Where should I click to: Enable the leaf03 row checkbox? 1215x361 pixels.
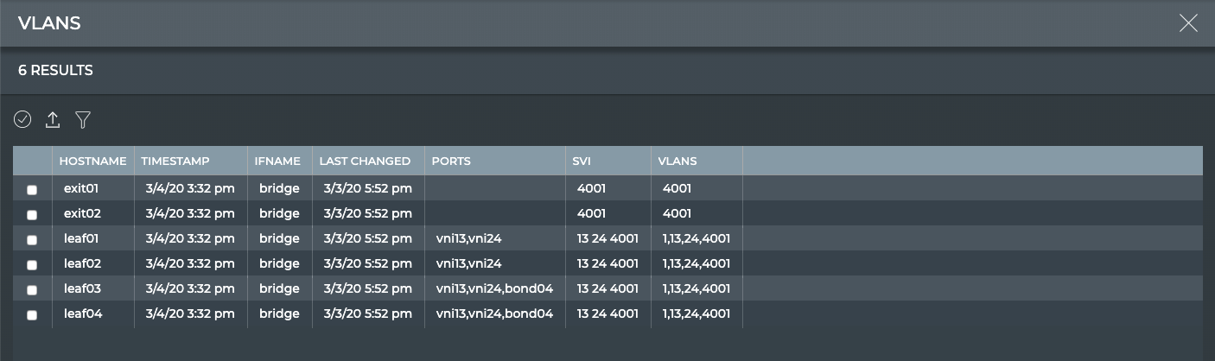point(32,290)
